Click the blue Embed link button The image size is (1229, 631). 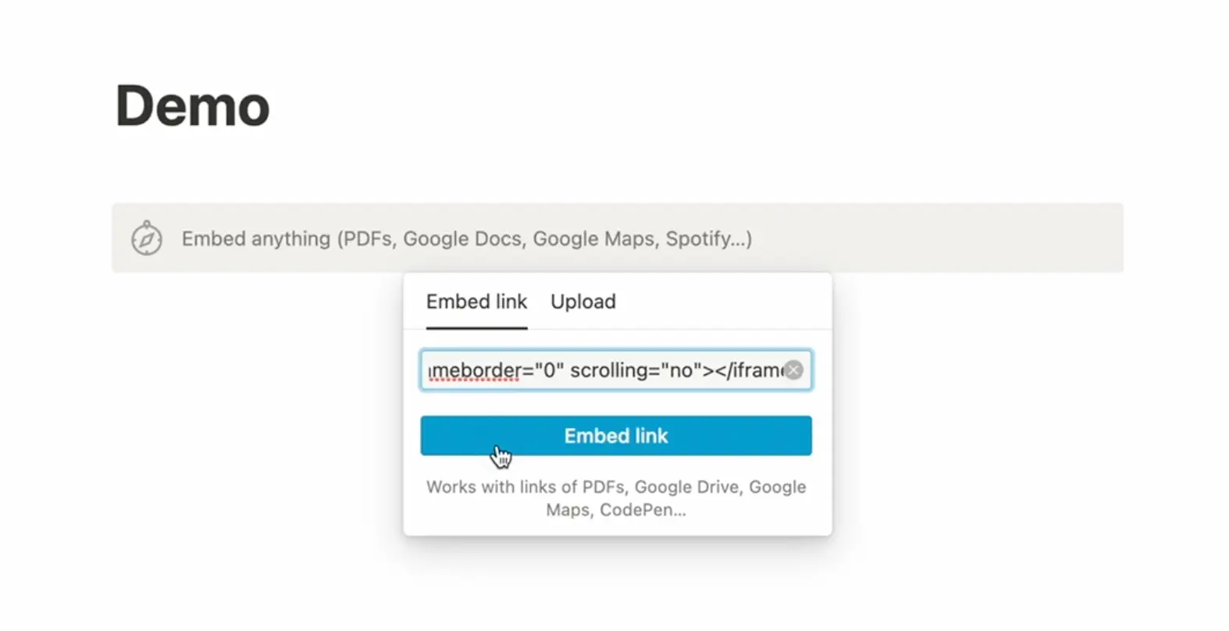(615, 436)
